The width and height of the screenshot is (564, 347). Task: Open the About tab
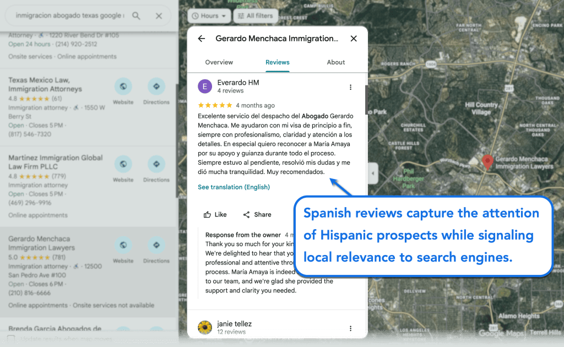(x=335, y=62)
